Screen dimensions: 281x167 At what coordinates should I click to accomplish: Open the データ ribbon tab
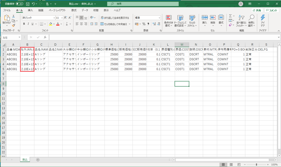85,10
